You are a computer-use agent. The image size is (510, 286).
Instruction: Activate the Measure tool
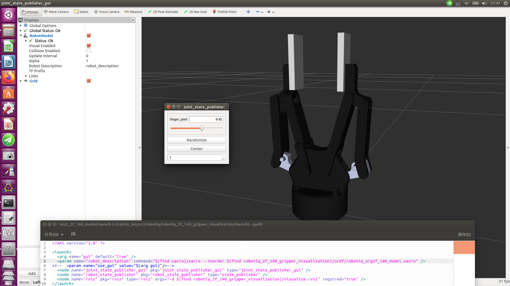(133, 12)
